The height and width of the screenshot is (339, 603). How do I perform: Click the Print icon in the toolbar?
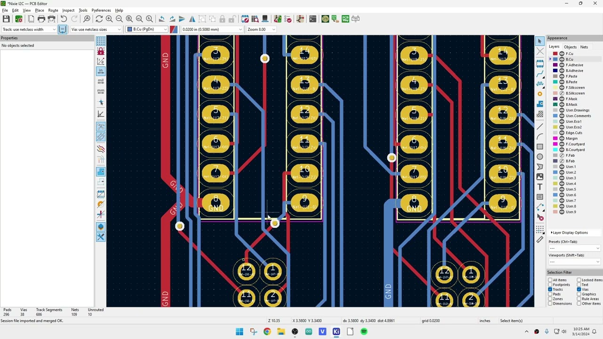pos(41,19)
